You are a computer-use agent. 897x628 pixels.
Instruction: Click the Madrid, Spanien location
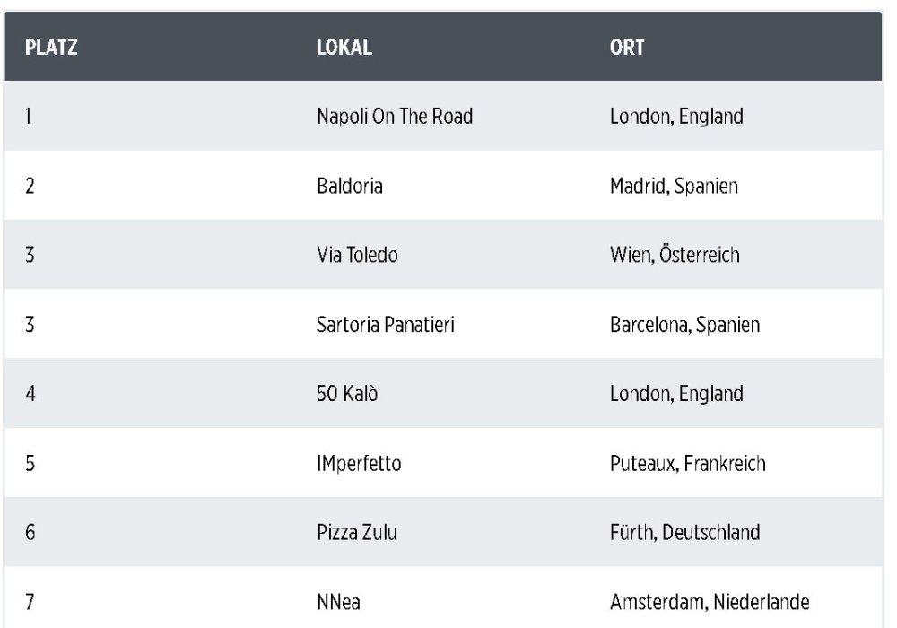coord(674,186)
